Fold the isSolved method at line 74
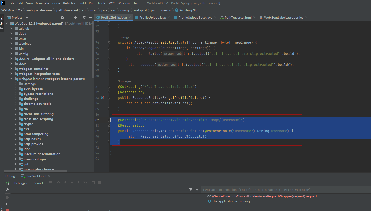The height and width of the screenshot is (211, 371). pyautogui.click(x=109, y=42)
